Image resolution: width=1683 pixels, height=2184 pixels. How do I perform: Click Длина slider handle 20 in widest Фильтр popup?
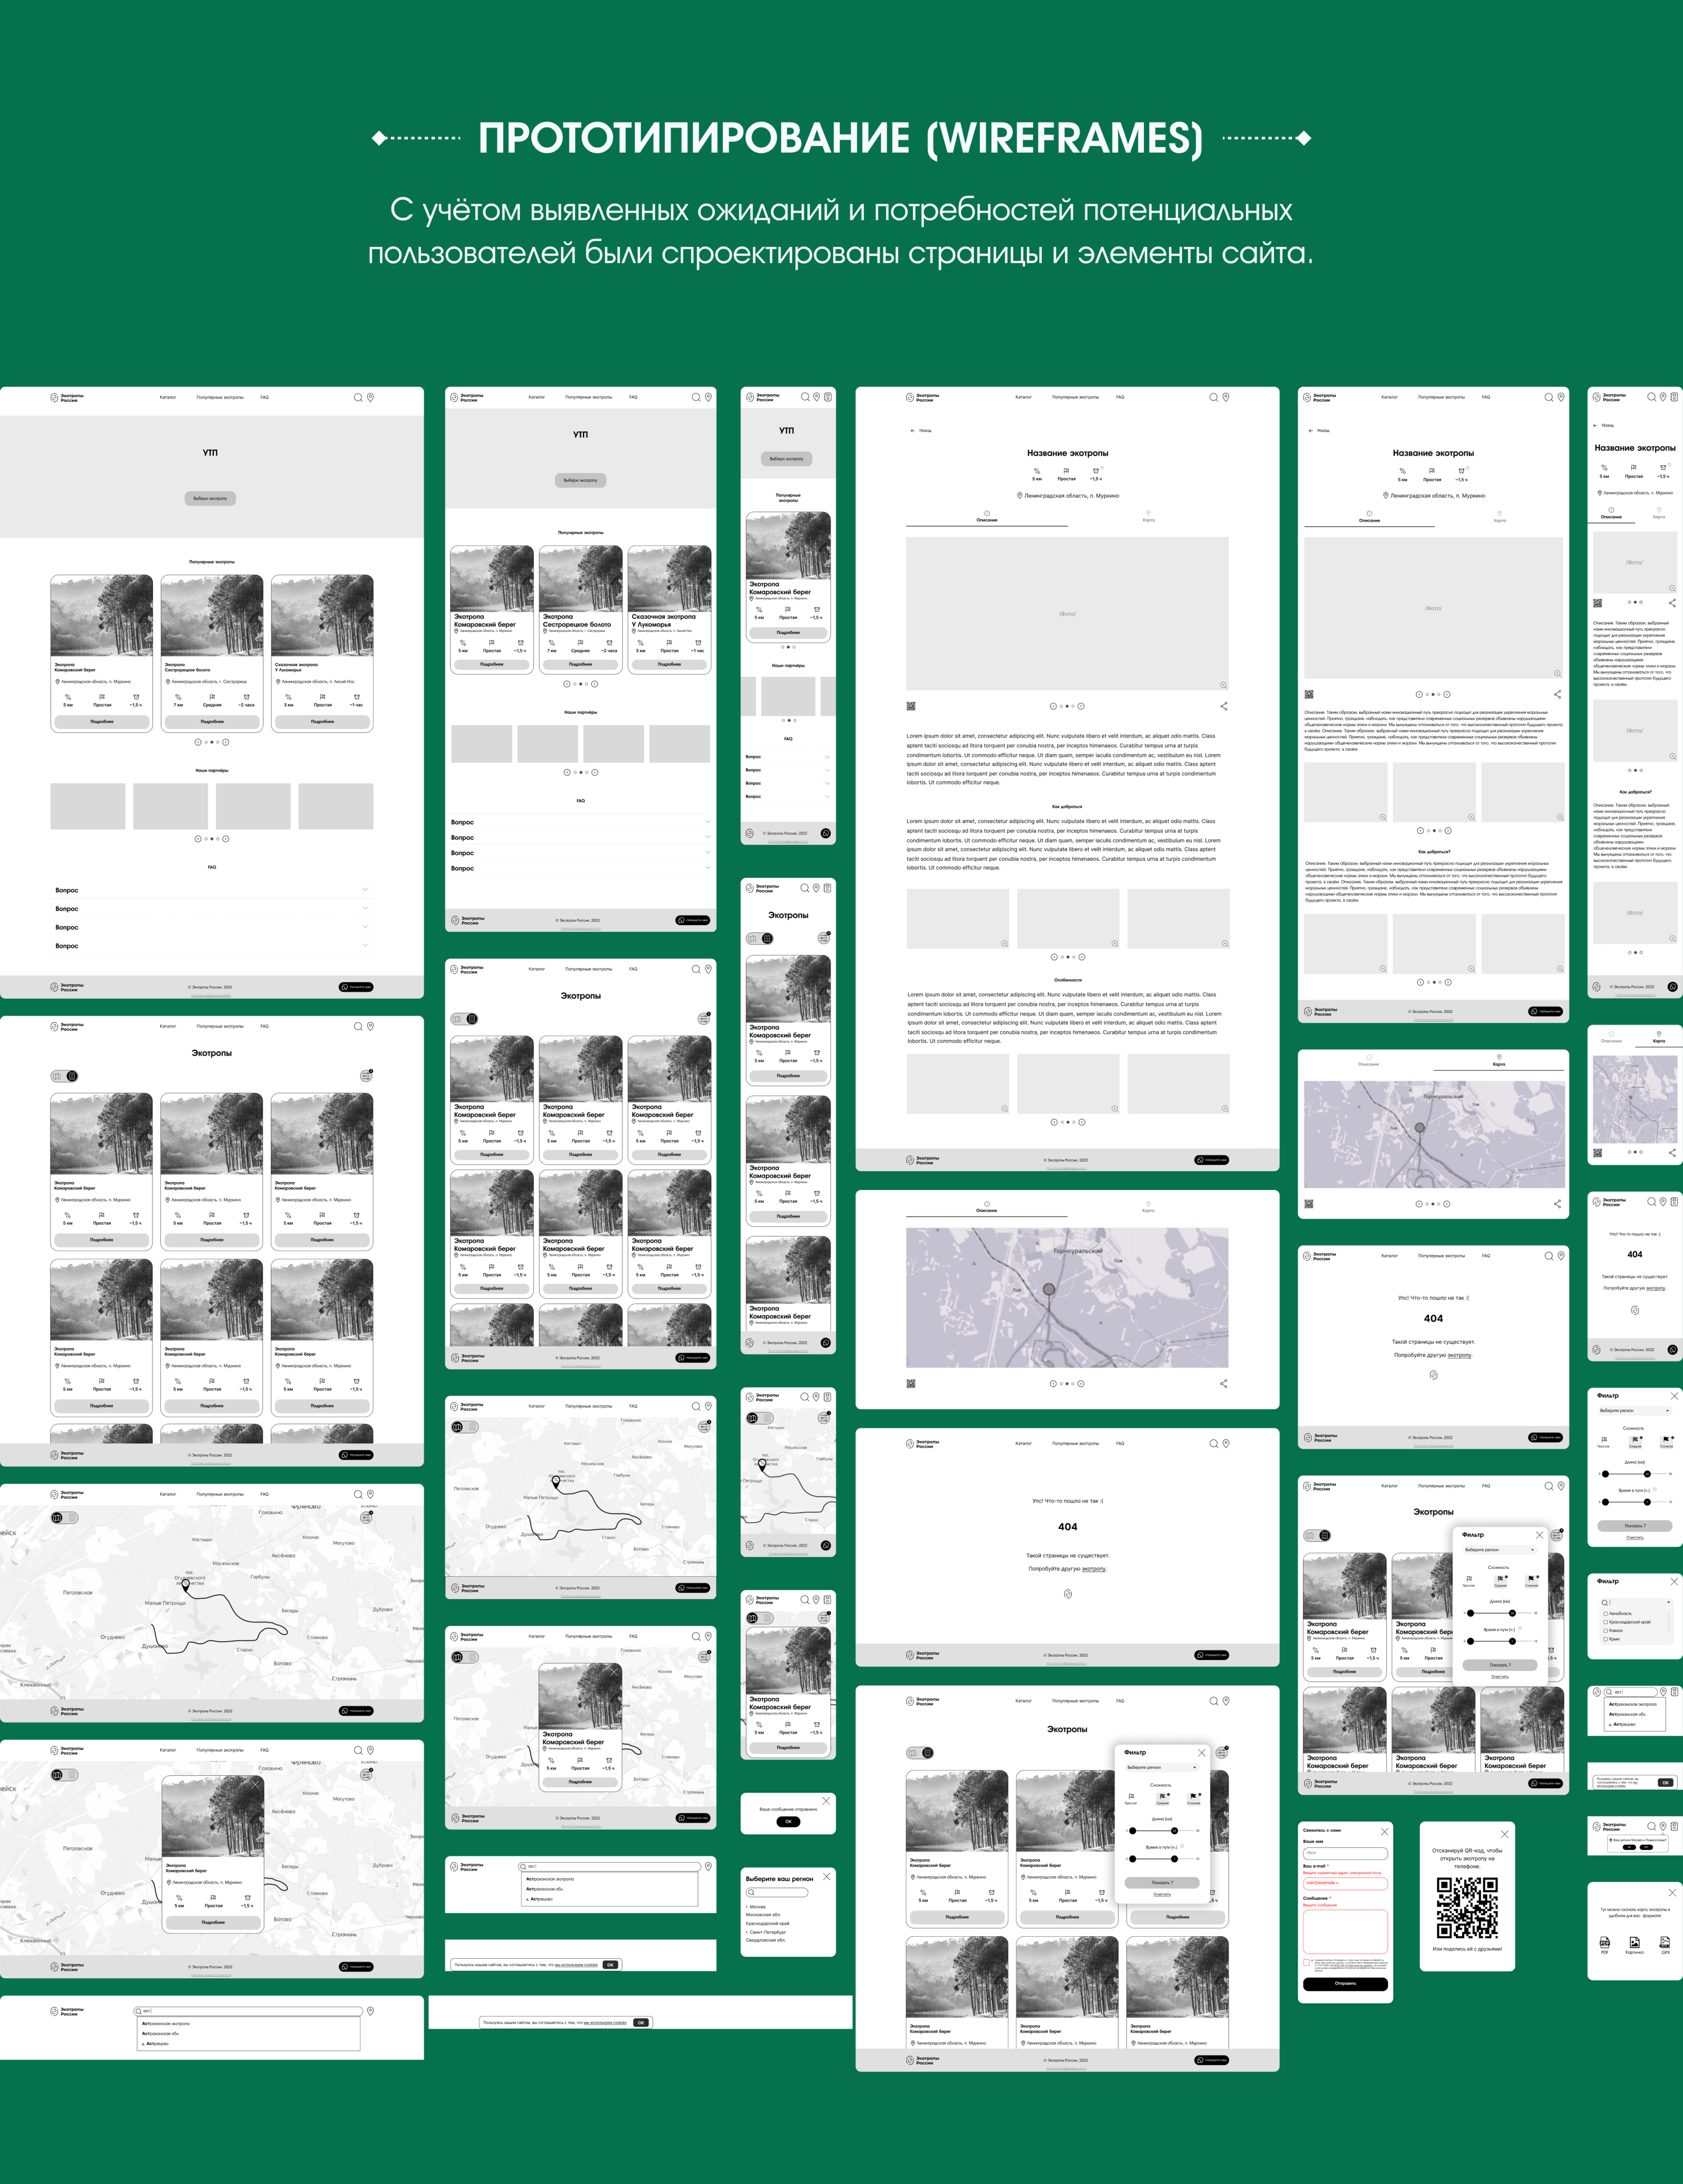1174,1830
